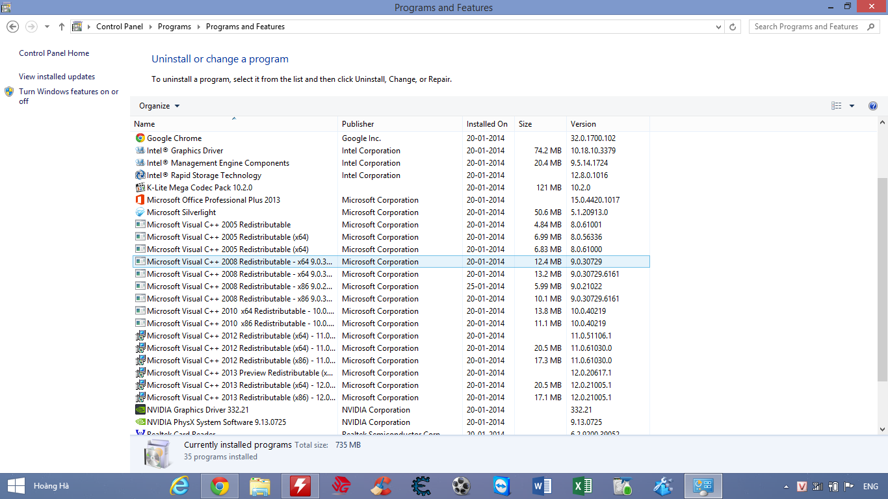Click the NVIDIA Graphics Driver 332.21 icon
This screenshot has width=888, height=499.
140,409
